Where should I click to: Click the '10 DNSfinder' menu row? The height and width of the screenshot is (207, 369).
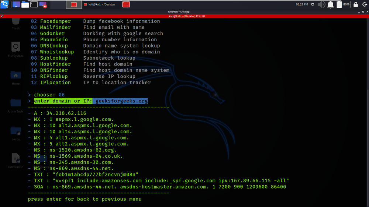100,70
